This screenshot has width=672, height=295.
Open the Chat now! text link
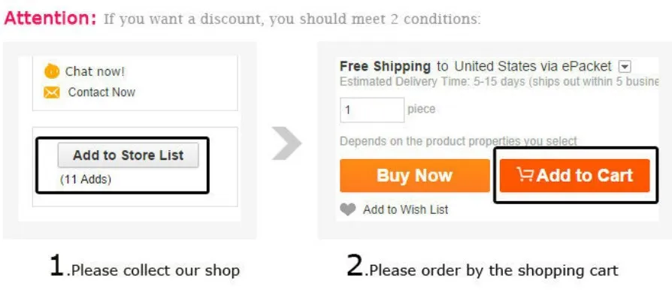(x=95, y=71)
